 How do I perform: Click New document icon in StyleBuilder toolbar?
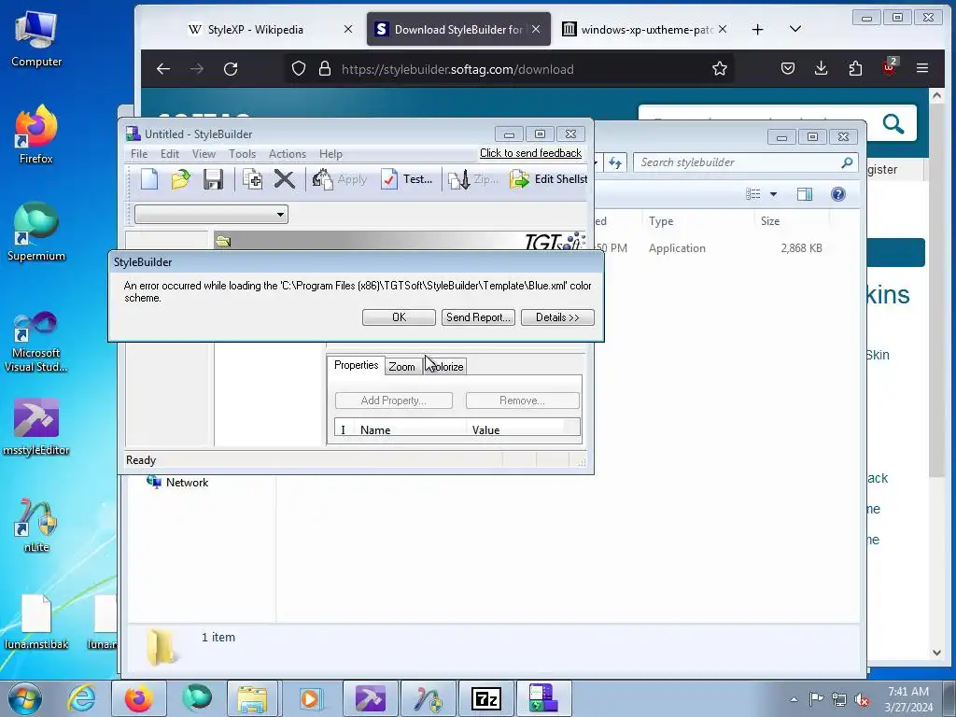[149, 179]
